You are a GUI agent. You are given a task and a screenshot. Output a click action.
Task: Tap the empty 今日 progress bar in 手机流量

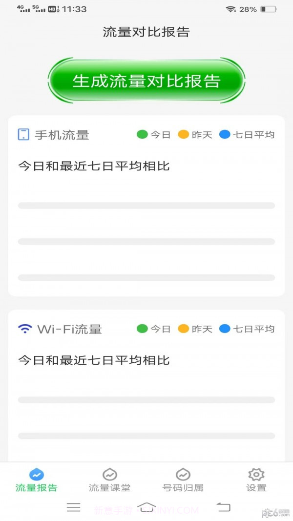click(146, 205)
